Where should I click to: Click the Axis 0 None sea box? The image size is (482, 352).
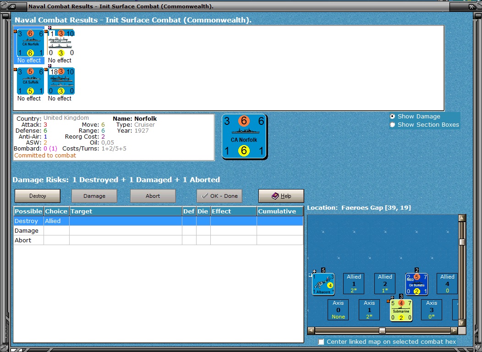click(x=338, y=310)
